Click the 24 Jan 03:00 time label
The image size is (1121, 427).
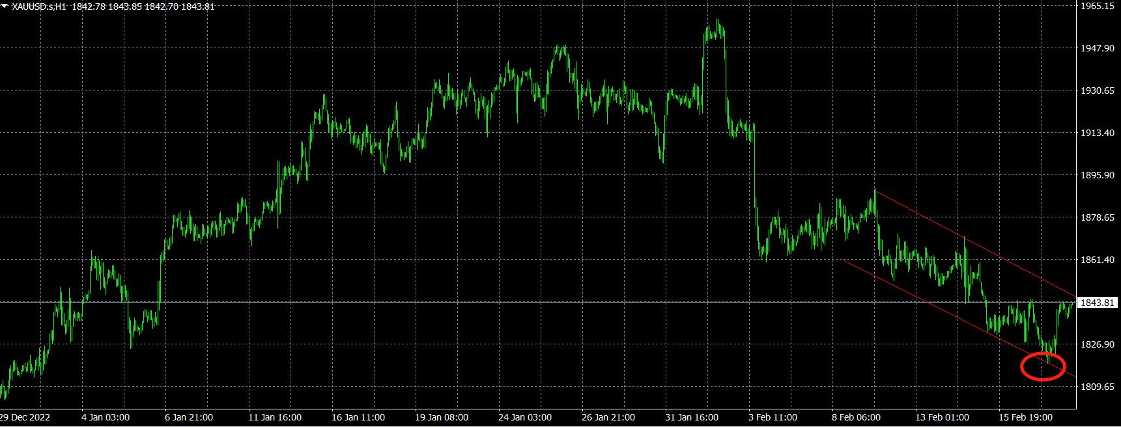coord(526,417)
